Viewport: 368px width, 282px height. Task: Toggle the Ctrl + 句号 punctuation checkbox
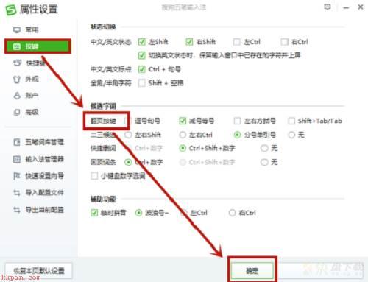(x=142, y=69)
